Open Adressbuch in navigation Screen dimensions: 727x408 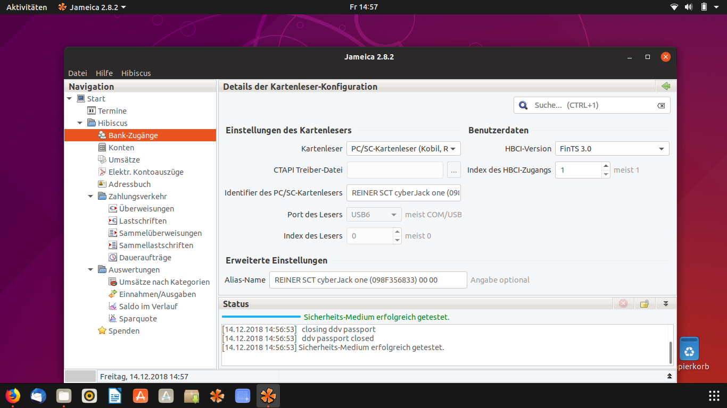pos(124,184)
